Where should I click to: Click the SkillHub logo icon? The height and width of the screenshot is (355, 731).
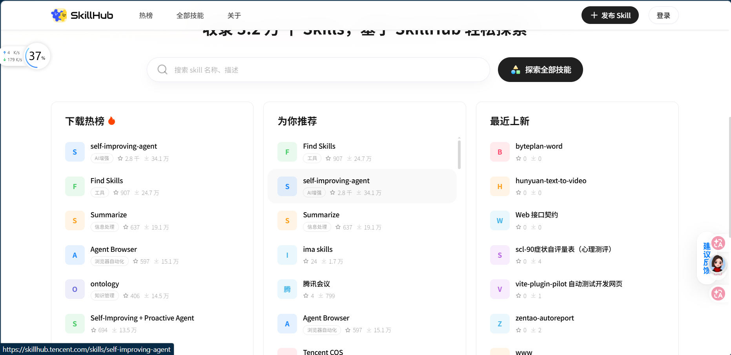click(x=59, y=15)
